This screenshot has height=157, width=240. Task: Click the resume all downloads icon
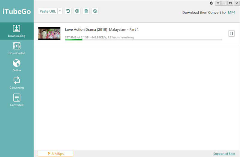click(68, 11)
